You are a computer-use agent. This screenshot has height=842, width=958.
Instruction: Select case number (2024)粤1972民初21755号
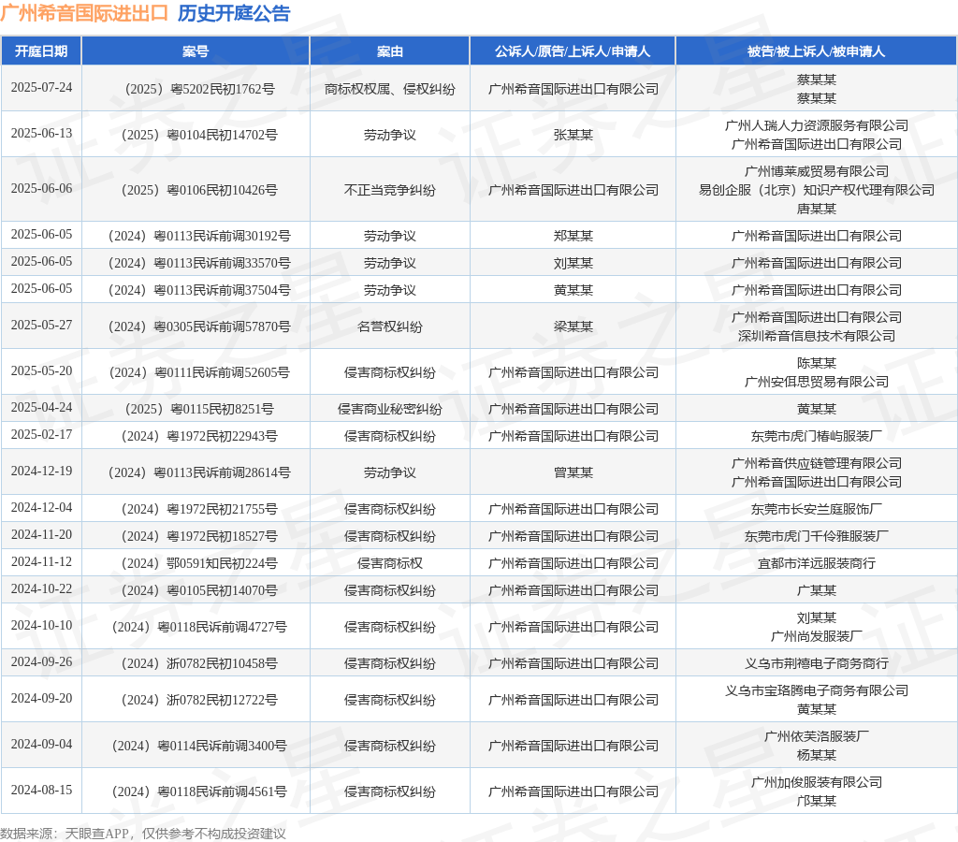(200, 509)
